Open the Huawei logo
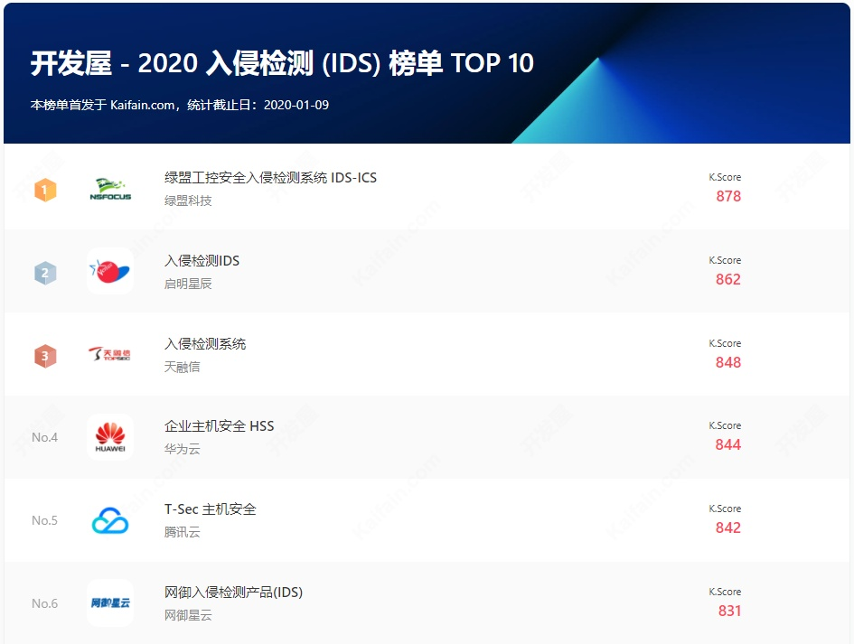The width and height of the screenshot is (854, 644). click(110, 437)
